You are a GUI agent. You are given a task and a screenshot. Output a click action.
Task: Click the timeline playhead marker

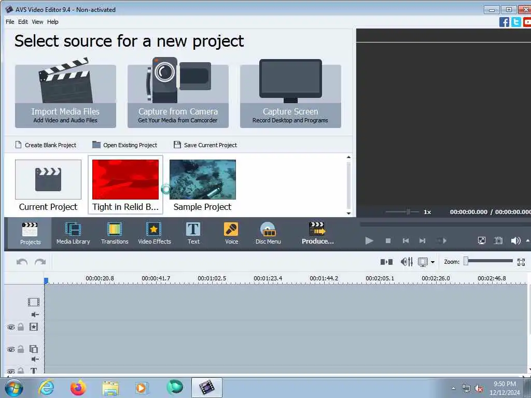46,280
